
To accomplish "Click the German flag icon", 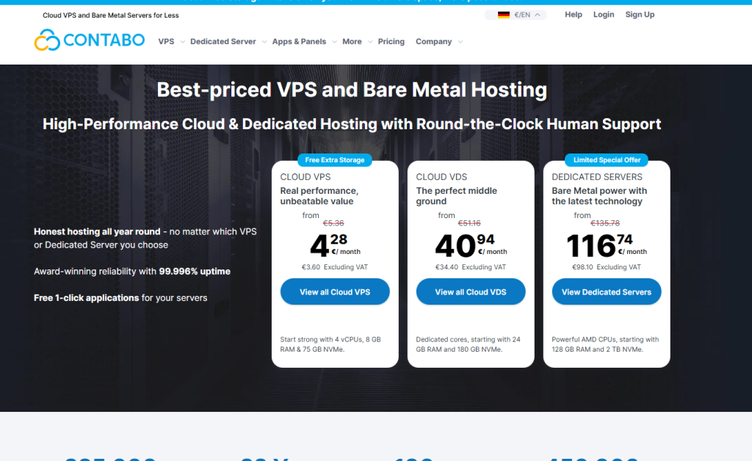I will tap(504, 15).
